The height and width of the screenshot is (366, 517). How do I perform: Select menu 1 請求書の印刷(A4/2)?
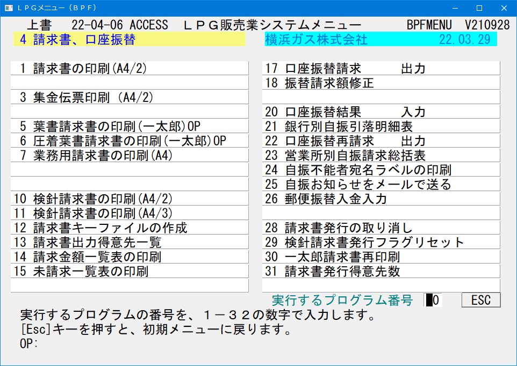[130, 69]
